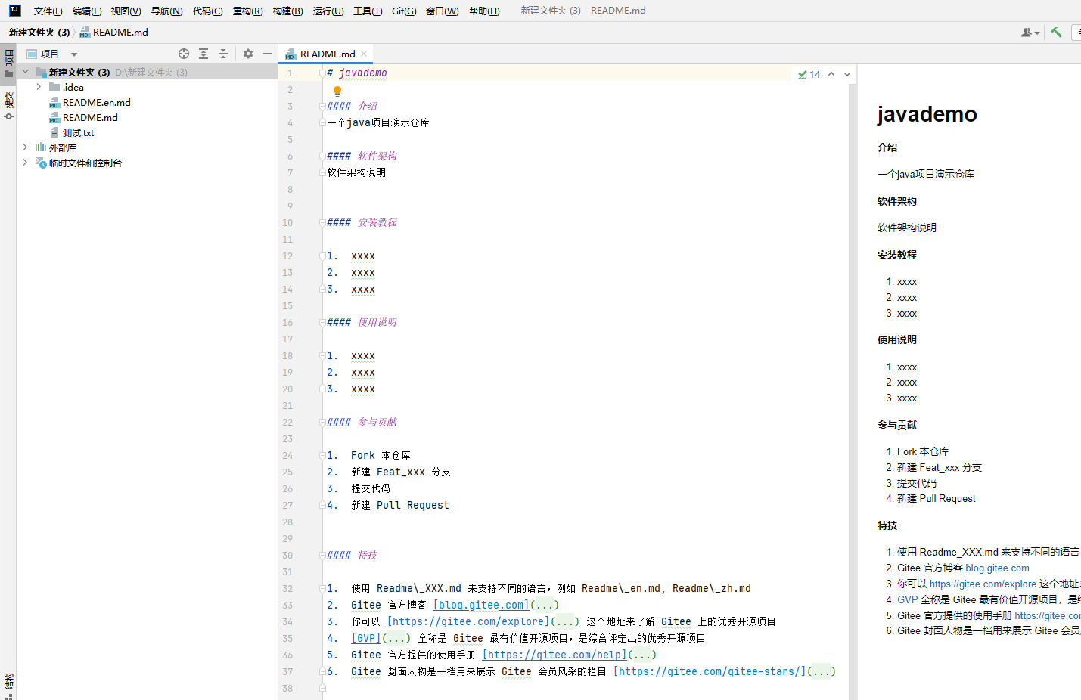Click 参与贡献 heading in preview pane

click(897, 425)
